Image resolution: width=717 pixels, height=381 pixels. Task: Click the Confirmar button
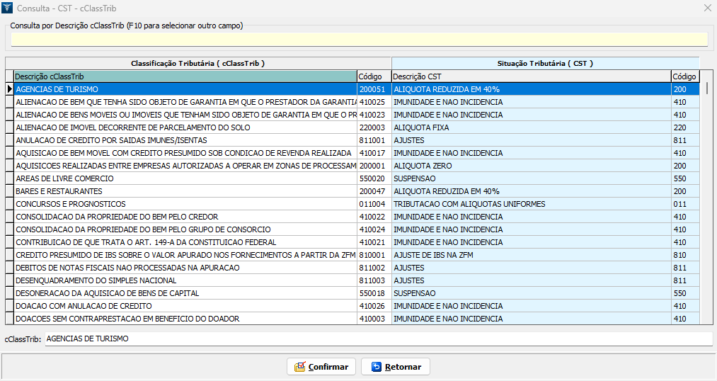[x=321, y=367]
